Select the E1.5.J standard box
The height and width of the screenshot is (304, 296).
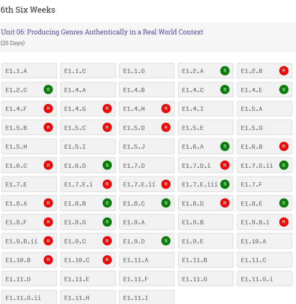click(147, 147)
